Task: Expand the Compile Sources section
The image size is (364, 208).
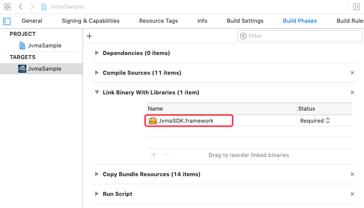Action: point(97,73)
